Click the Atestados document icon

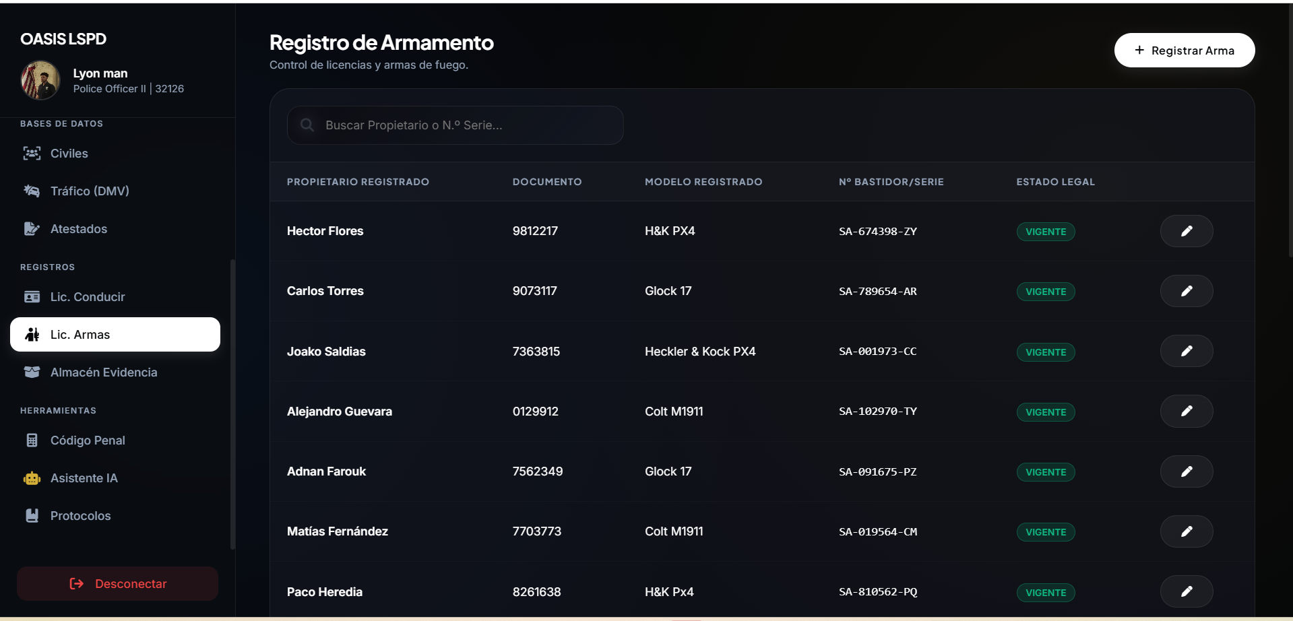[x=32, y=229]
